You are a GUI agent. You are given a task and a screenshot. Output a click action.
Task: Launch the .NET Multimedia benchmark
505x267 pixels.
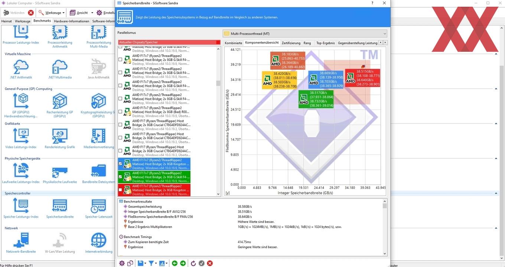point(60,69)
